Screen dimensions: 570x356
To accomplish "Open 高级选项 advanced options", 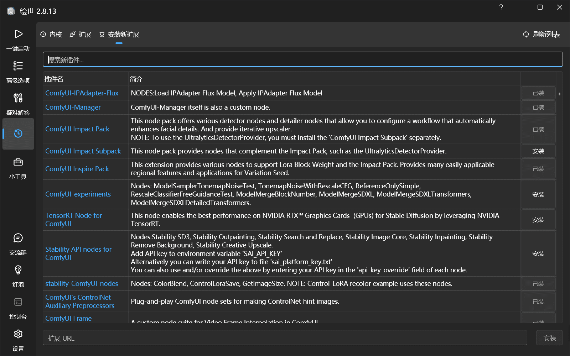I will (18, 72).
